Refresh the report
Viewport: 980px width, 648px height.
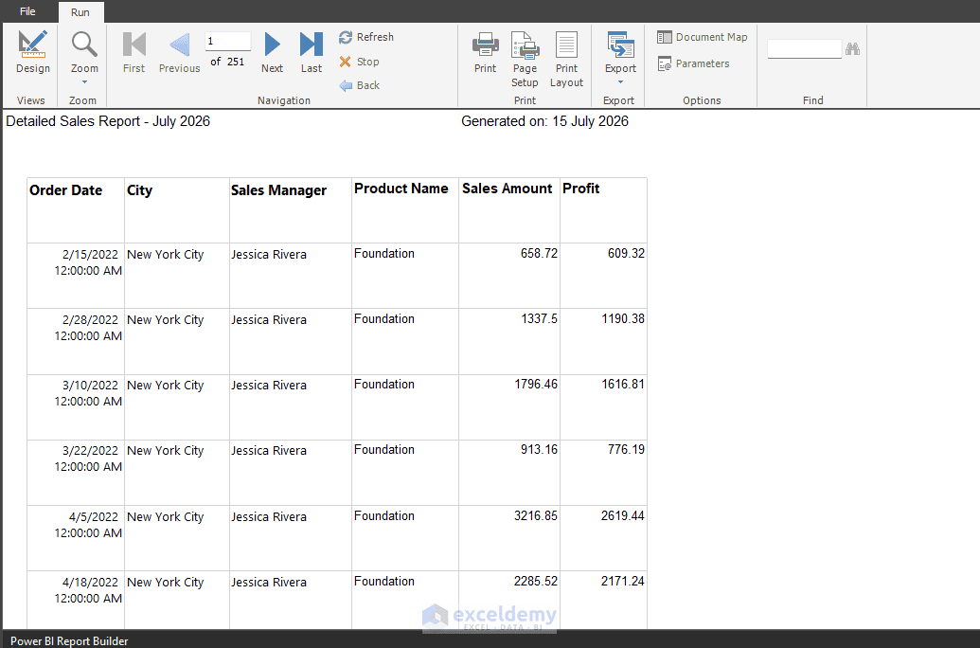(366, 37)
